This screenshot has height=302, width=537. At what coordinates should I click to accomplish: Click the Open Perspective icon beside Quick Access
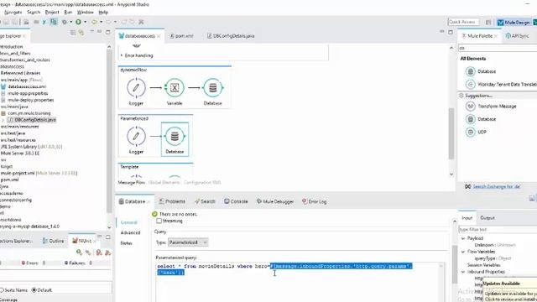488,23
